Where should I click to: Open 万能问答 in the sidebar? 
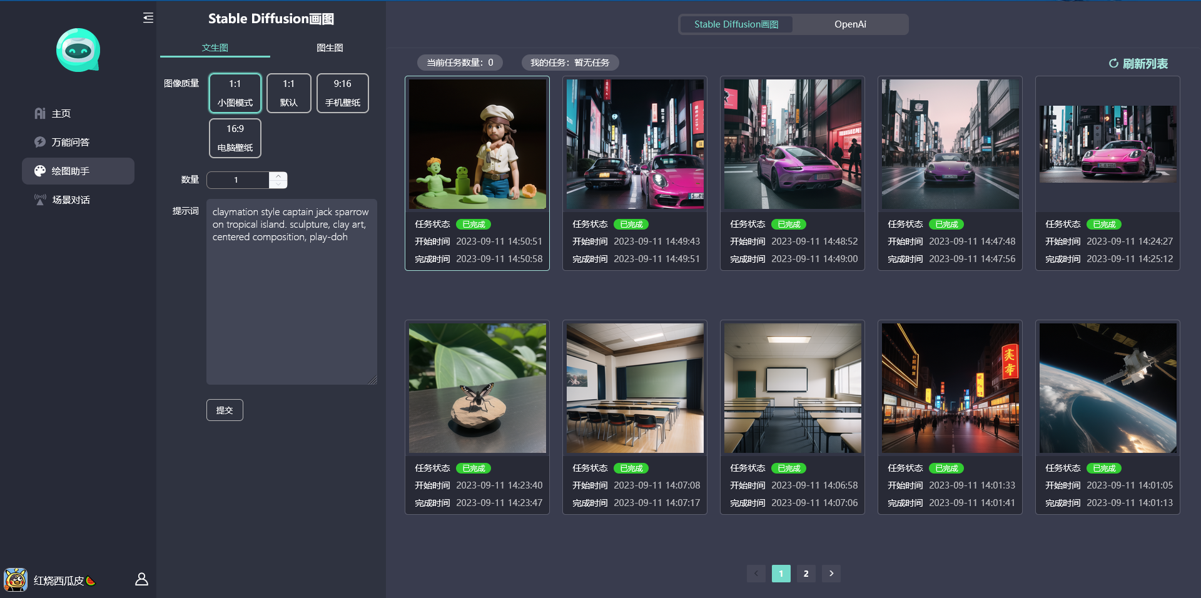click(x=78, y=142)
